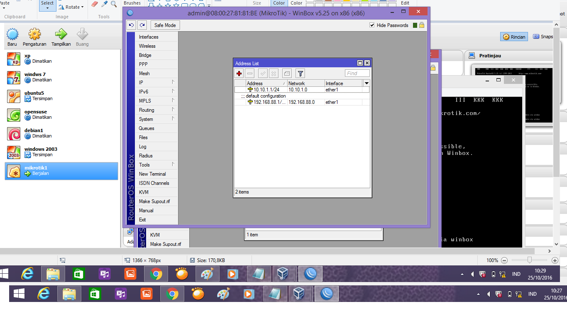
Task: Click the Baru (new VM) icon in VirtualBox
Action: coord(12,34)
